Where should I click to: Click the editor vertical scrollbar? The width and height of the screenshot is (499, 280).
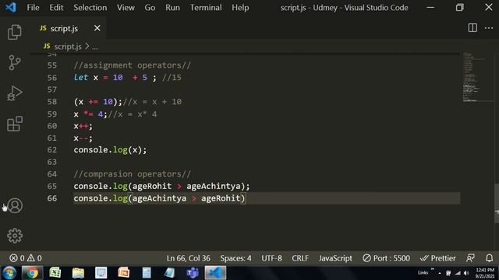click(x=496, y=203)
